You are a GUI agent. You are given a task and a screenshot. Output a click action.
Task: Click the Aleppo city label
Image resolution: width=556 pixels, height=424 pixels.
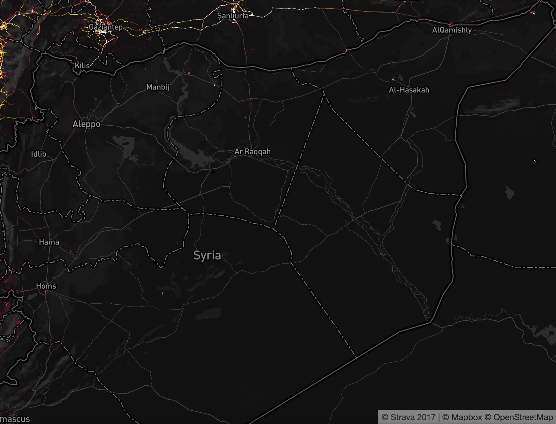86,124
